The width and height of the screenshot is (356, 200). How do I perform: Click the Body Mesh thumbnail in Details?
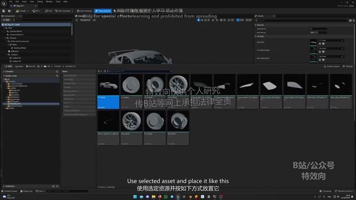(313, 42)
